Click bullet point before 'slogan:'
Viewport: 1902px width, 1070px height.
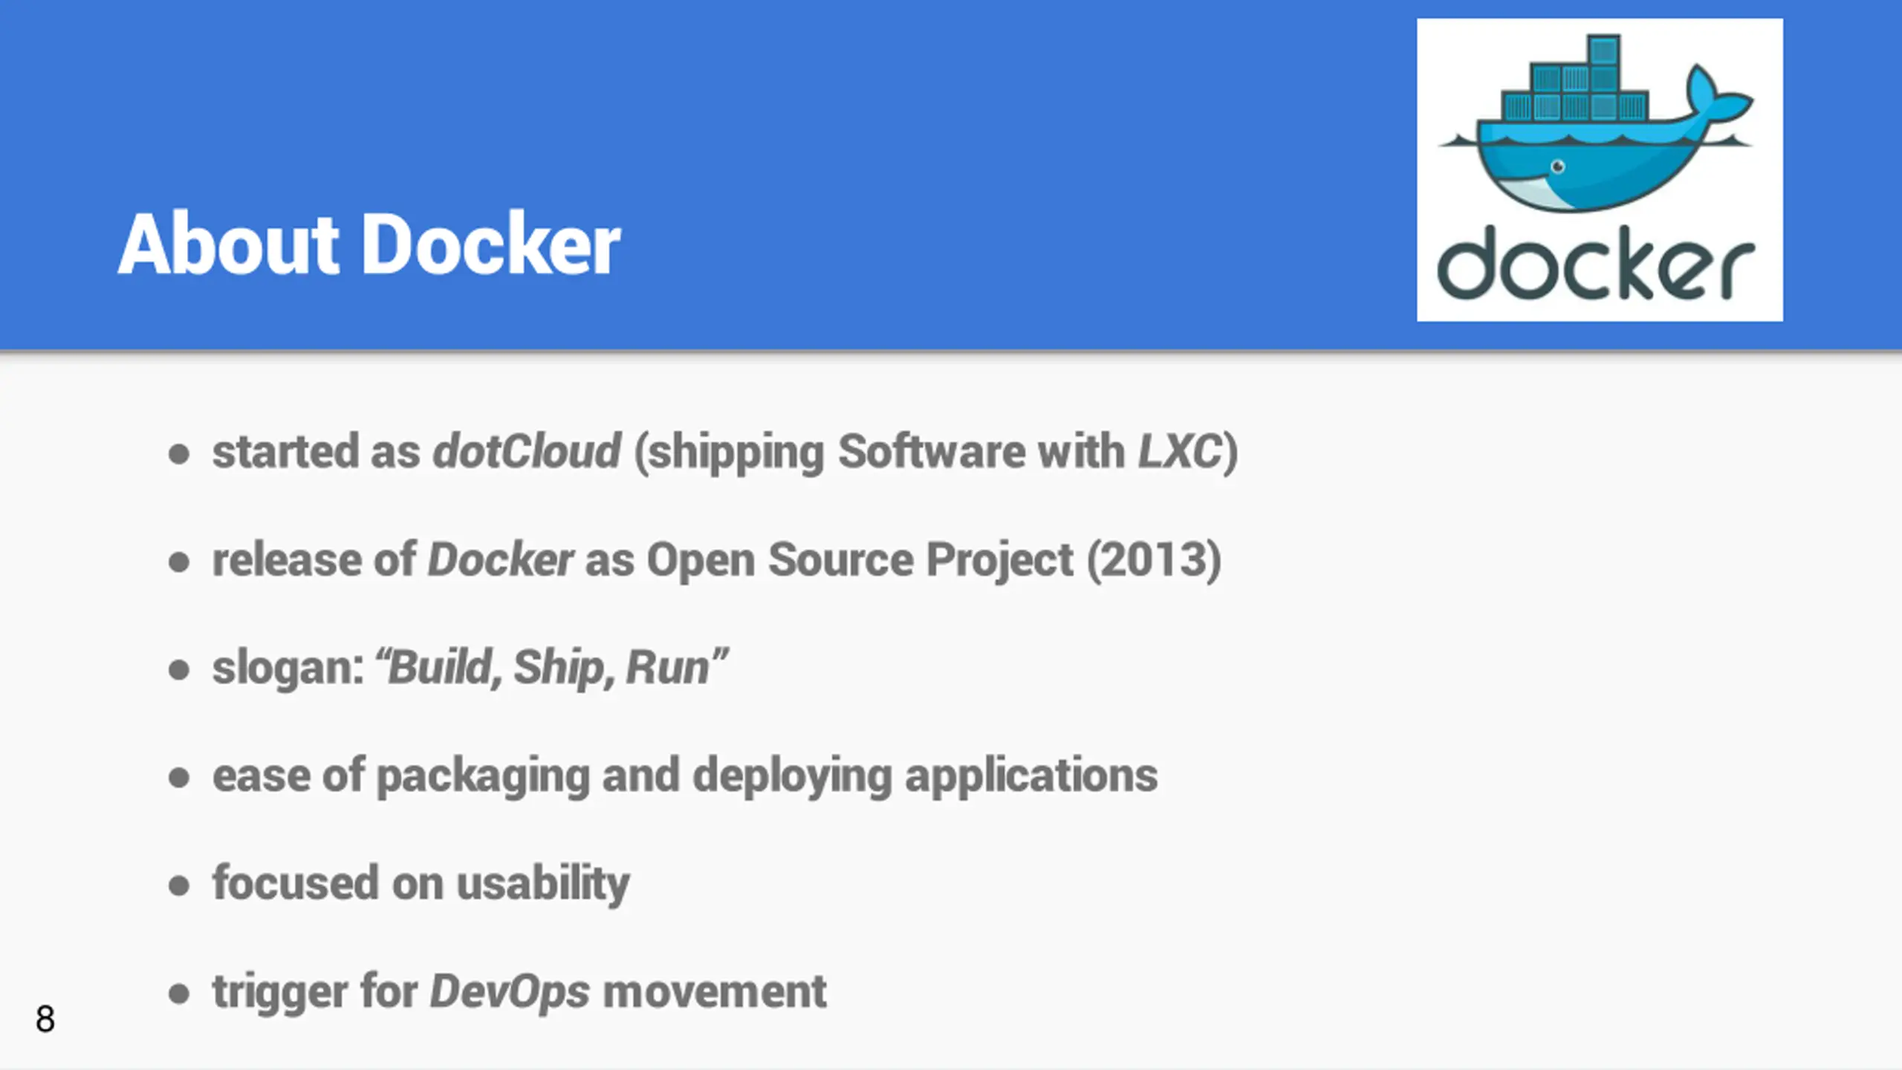(x=179, y=669)
